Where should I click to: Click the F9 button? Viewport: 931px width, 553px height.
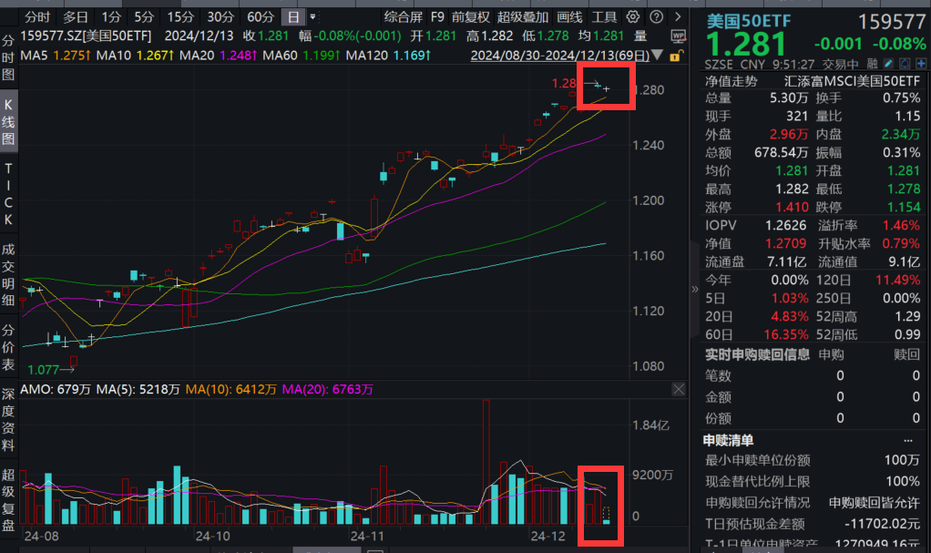tap(437, 16)
